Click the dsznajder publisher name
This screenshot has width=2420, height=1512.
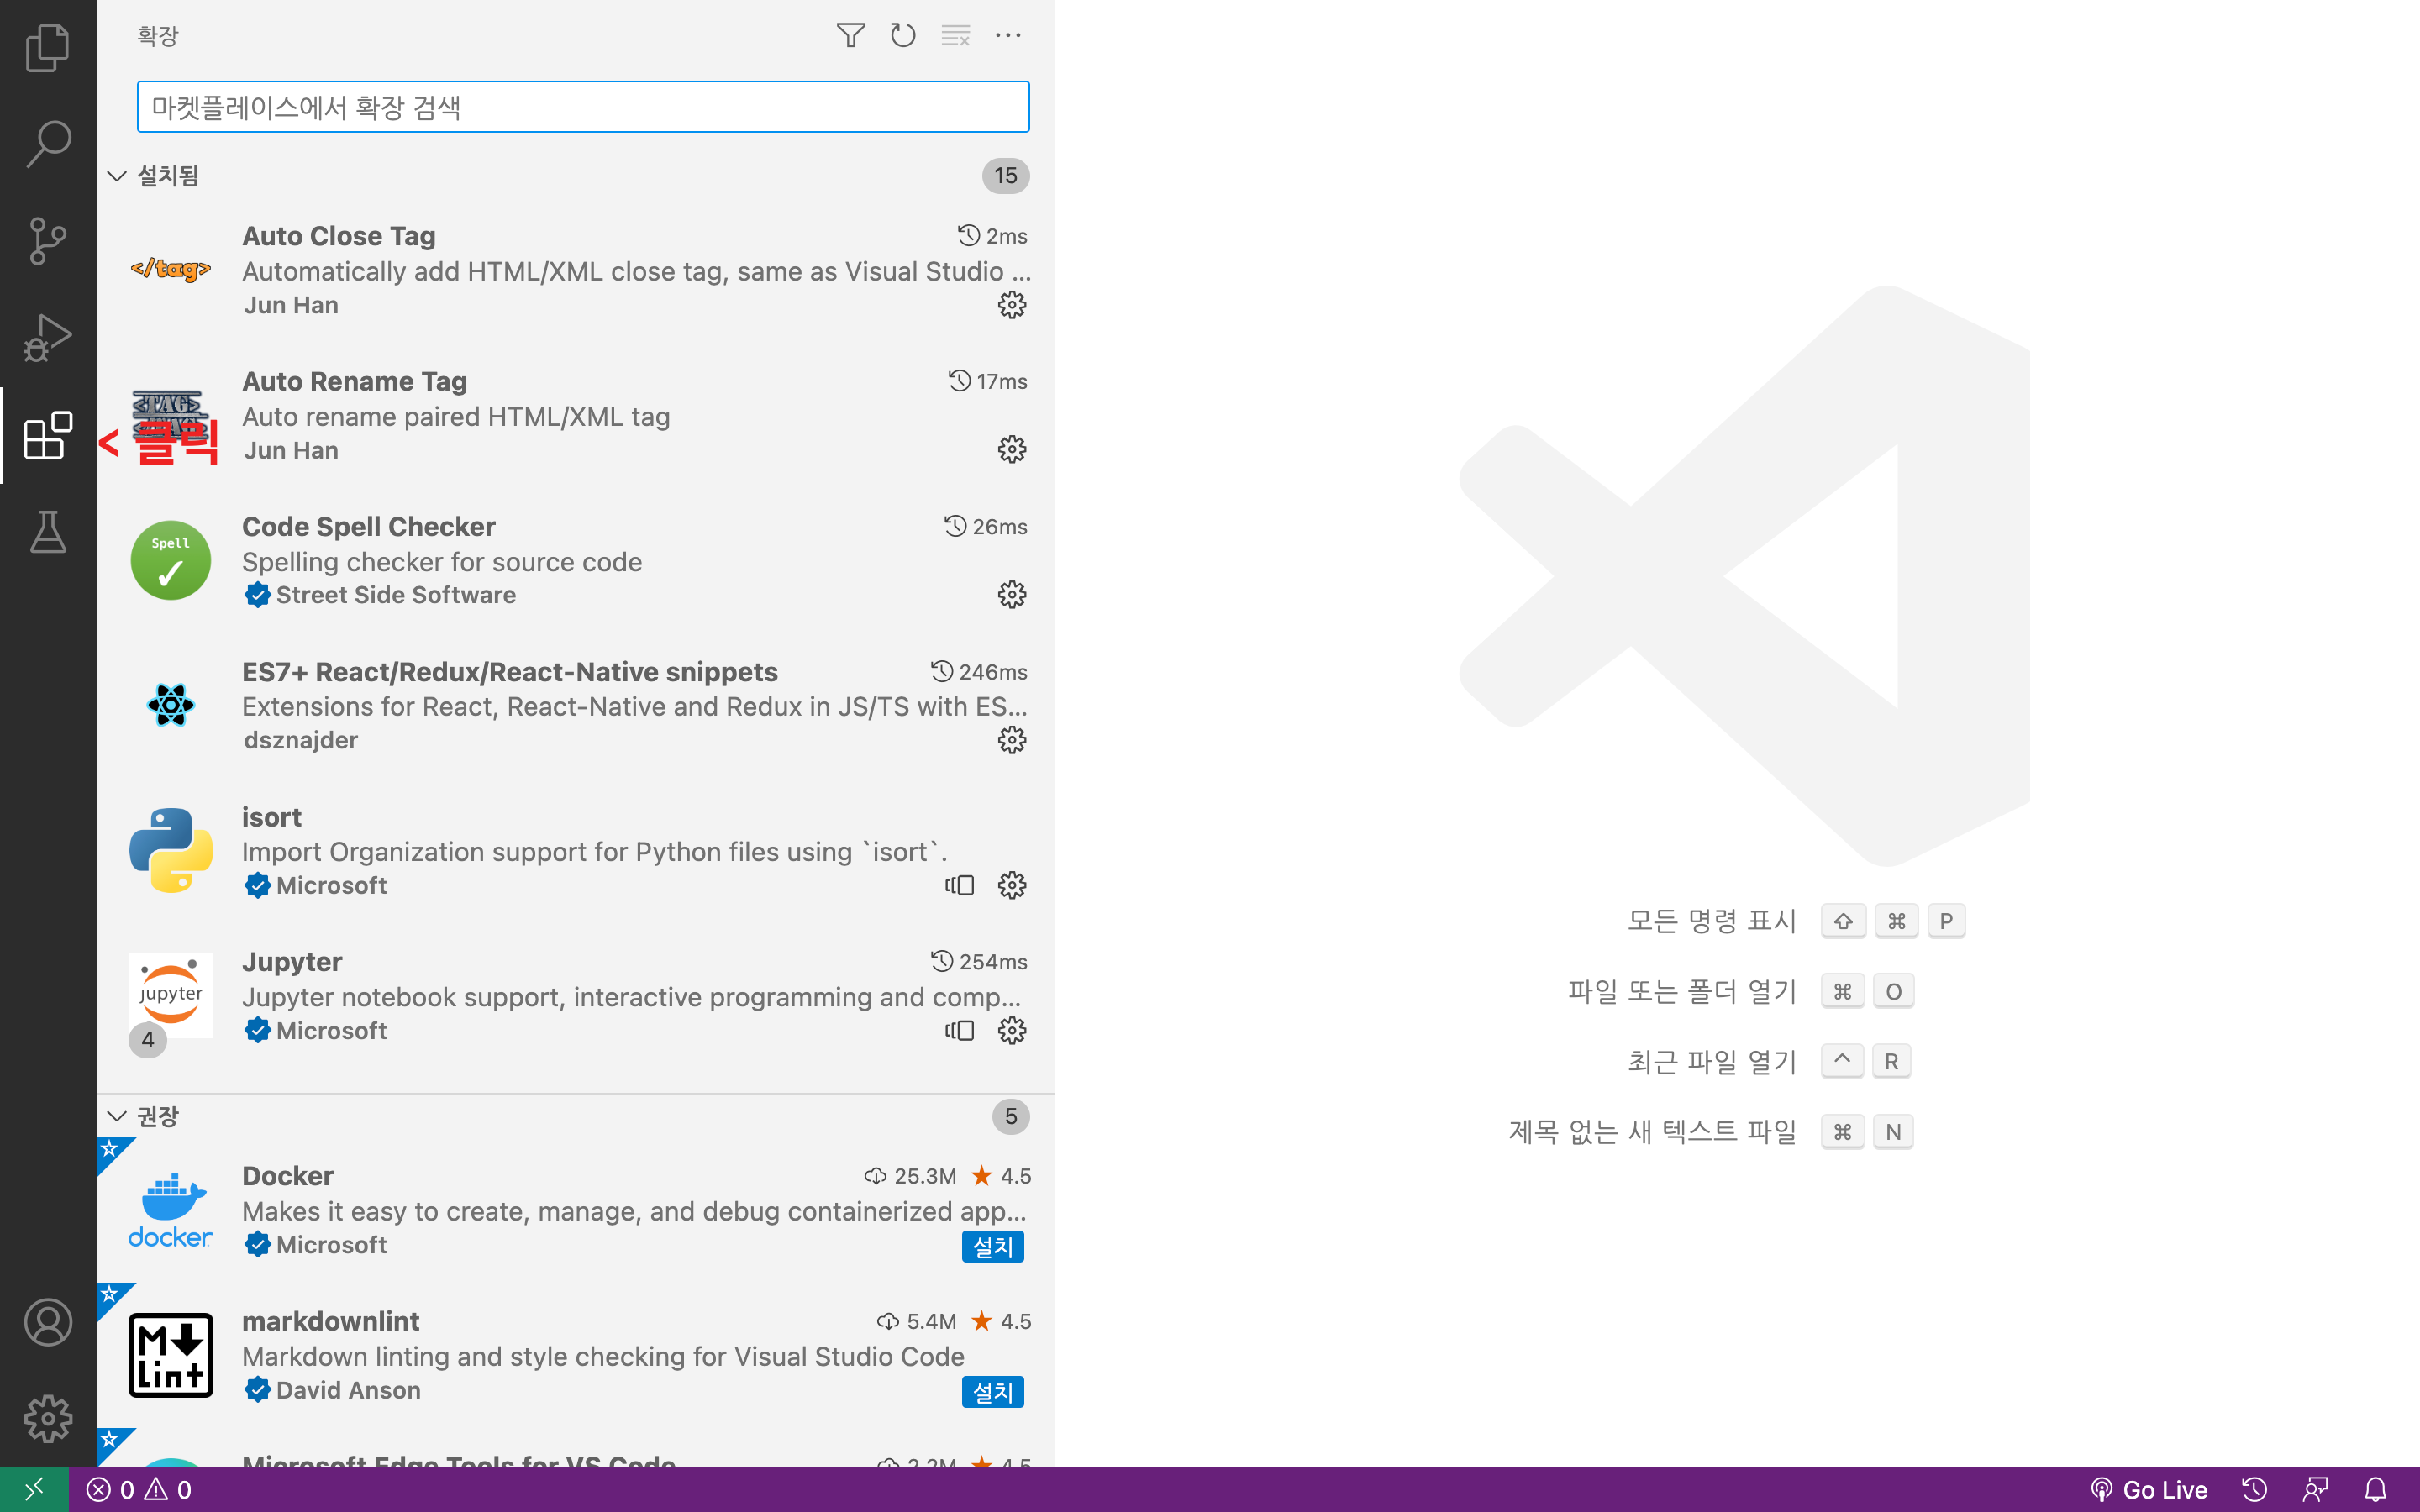(x=301, y=740)
